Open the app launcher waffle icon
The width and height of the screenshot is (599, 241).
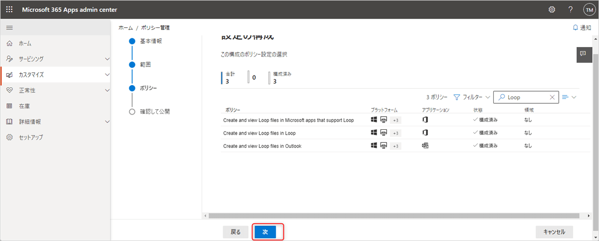pyautogui.click(x=9, y=10)
